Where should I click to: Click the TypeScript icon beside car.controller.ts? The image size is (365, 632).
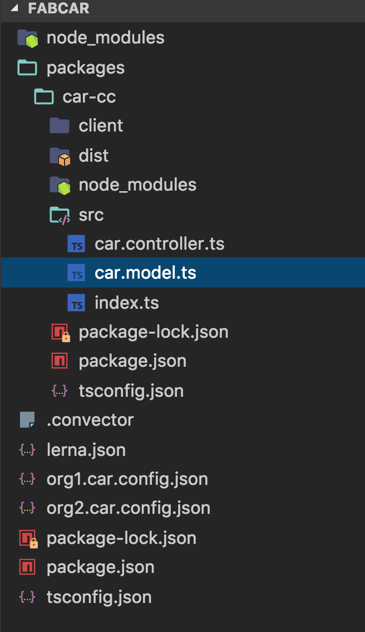point(76,244)
